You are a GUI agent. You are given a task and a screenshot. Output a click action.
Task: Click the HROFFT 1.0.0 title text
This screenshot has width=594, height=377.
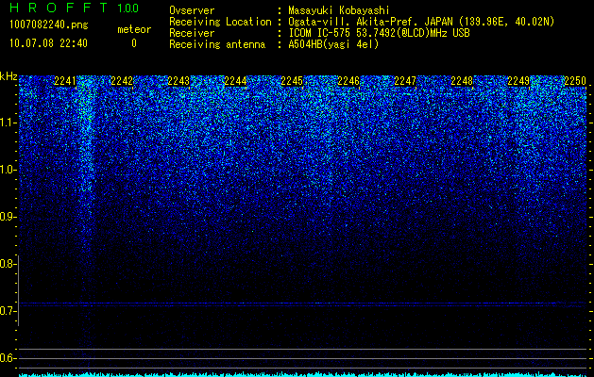coord(75,8)
